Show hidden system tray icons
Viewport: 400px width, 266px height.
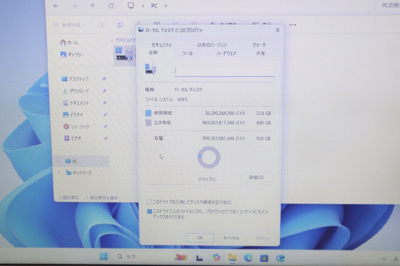(385, 258)
